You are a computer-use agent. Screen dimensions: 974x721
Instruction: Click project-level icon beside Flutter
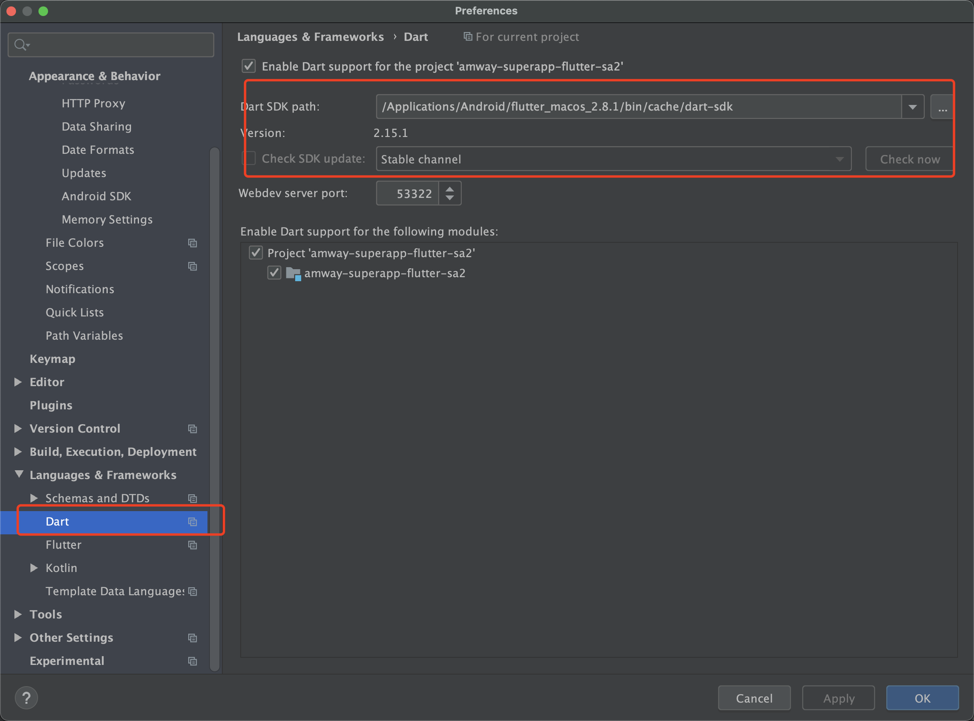(193, 545)
